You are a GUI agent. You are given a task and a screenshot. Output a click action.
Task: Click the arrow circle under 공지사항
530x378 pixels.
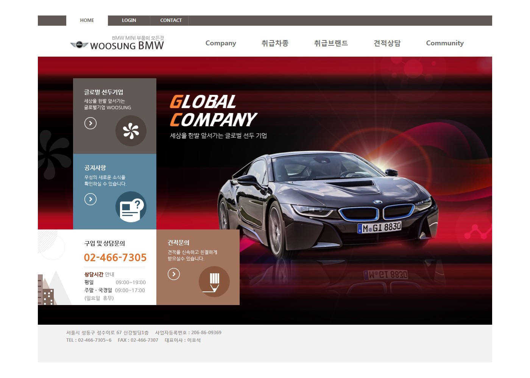coord(90,199)
